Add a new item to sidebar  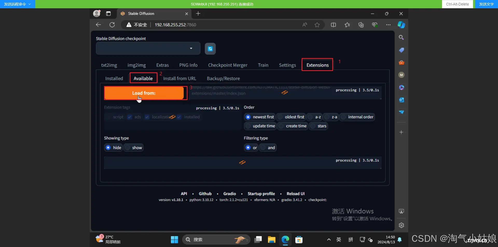401,132
